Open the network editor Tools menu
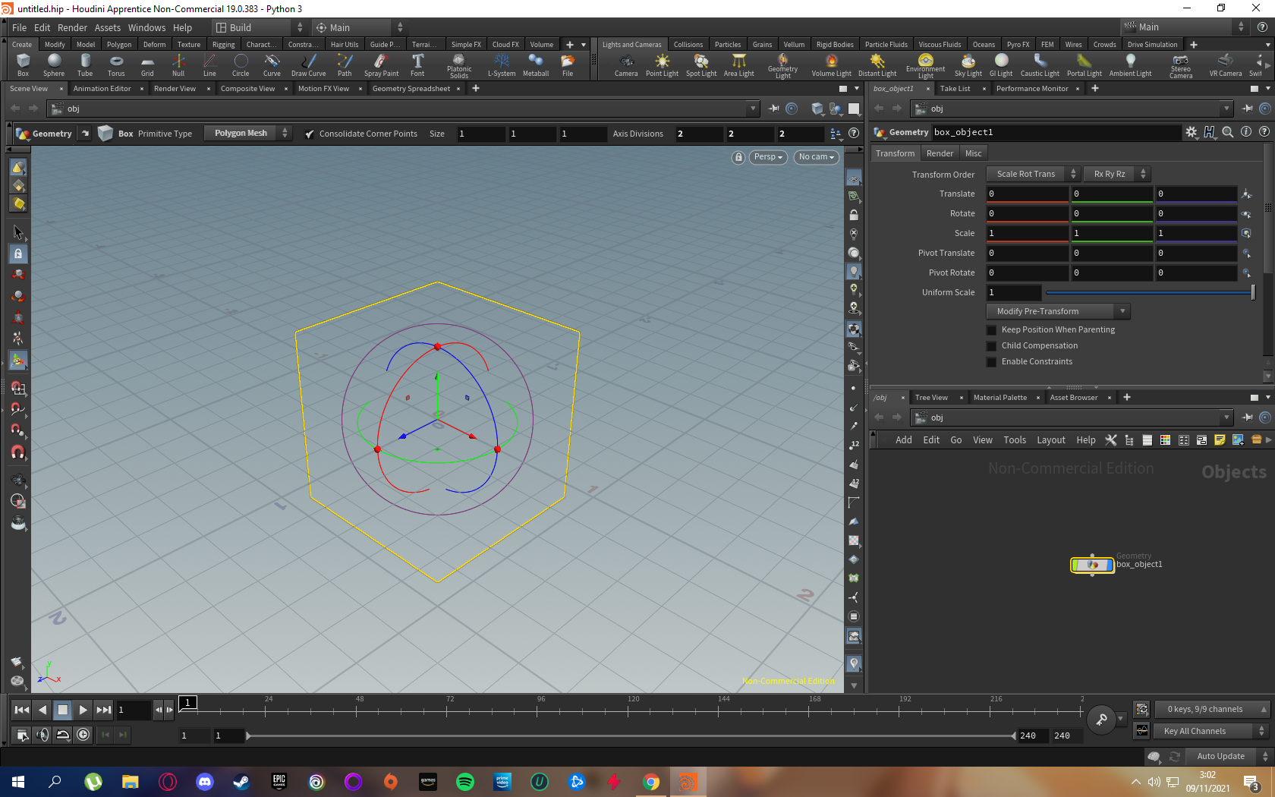This screenshot has height=797, width=1275. pyautogui.click(x=1015, y=440)
